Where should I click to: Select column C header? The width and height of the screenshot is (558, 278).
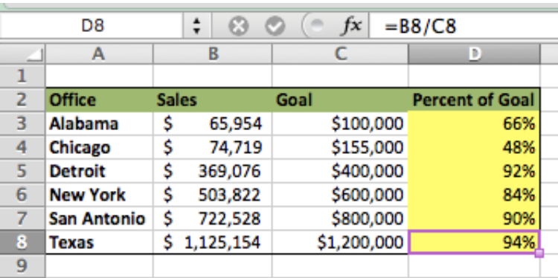coord(340,54)
